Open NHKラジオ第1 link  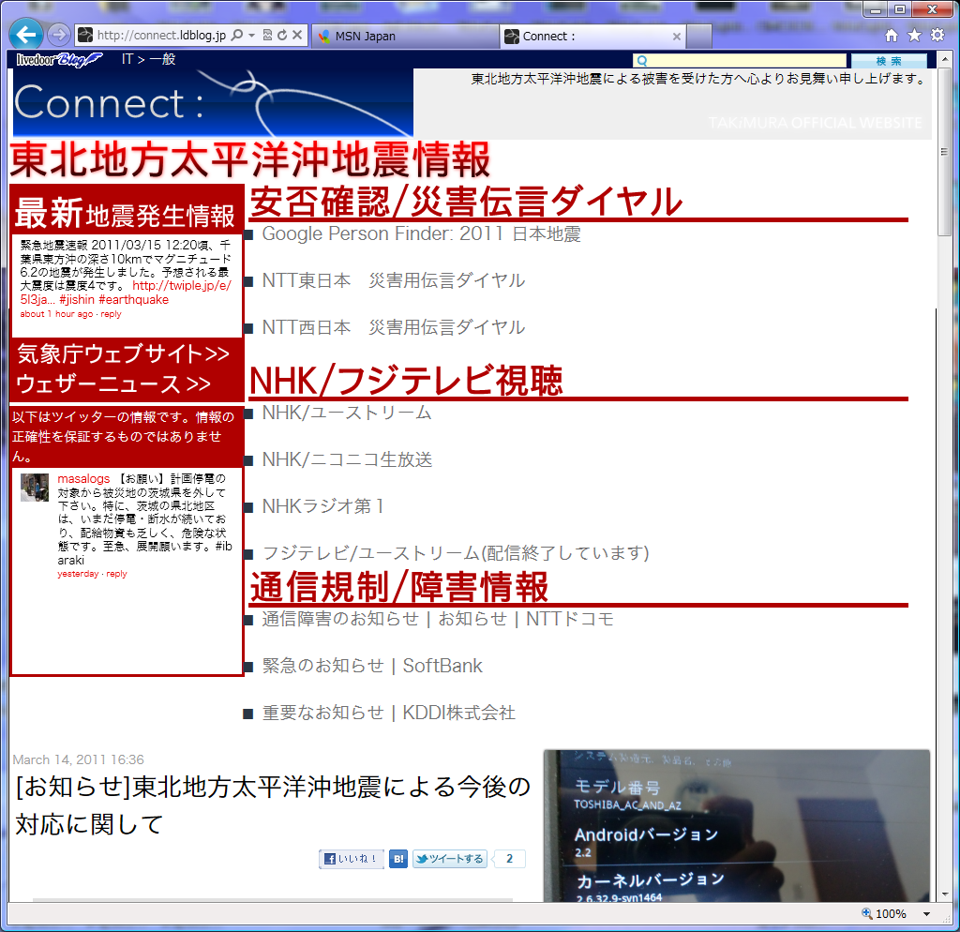pyautogui.click(x=322, y=505)
